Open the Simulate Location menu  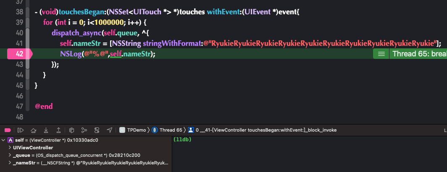[110, 130]
